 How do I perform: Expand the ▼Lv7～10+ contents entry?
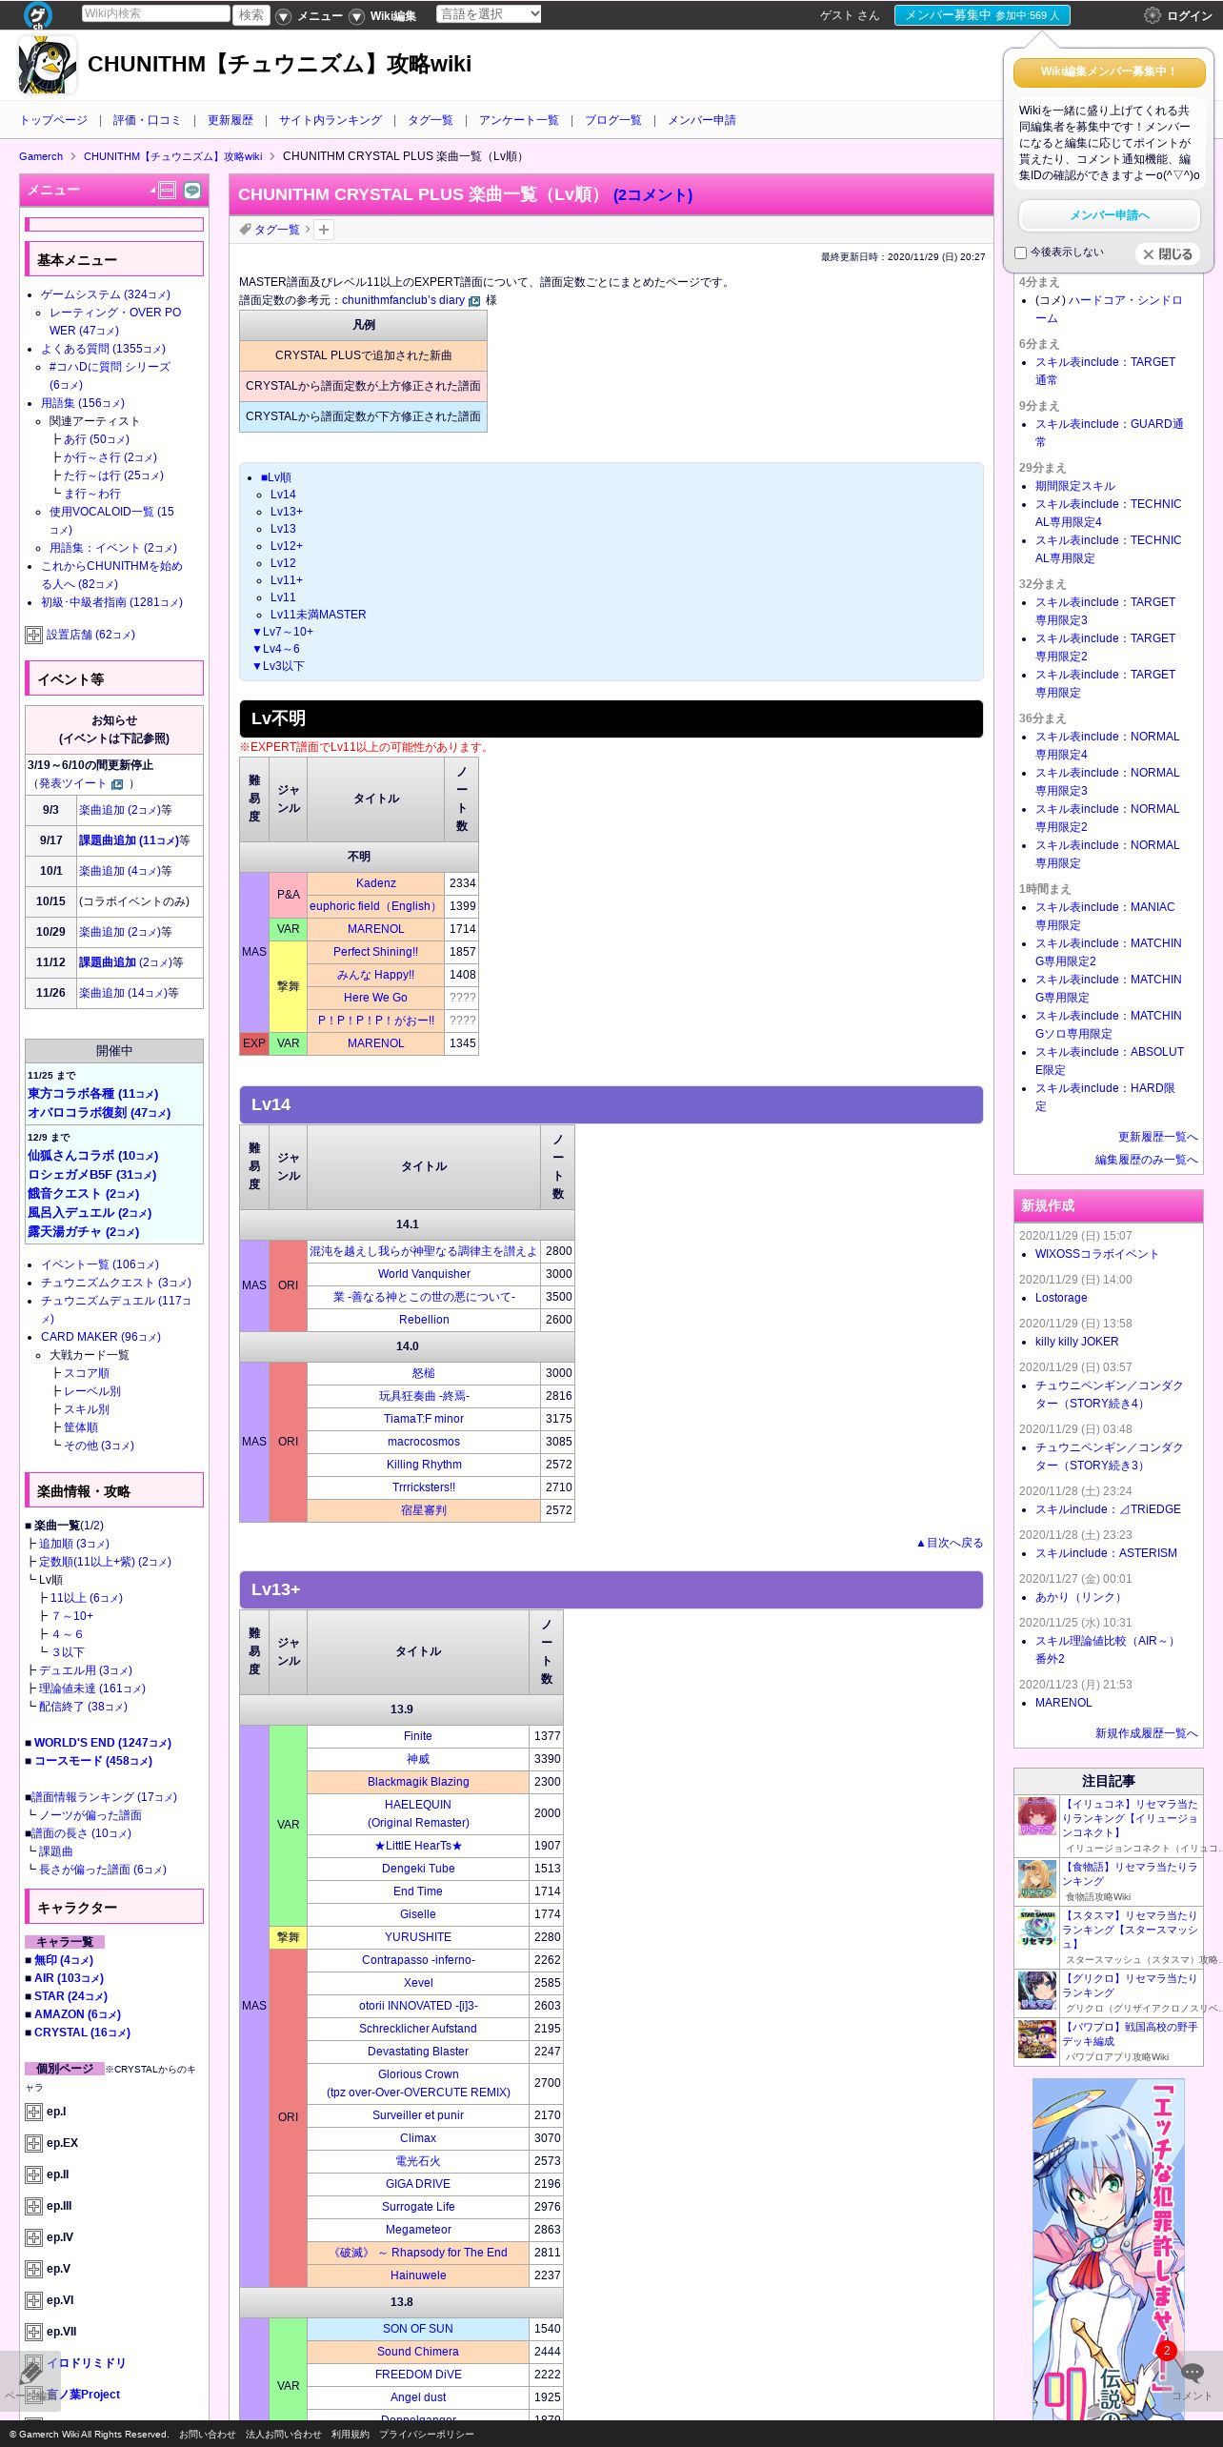pyautogui.click(x=282, y=632)
